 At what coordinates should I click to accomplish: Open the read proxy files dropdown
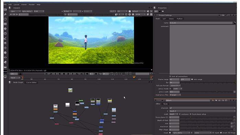tap(175, 95)
